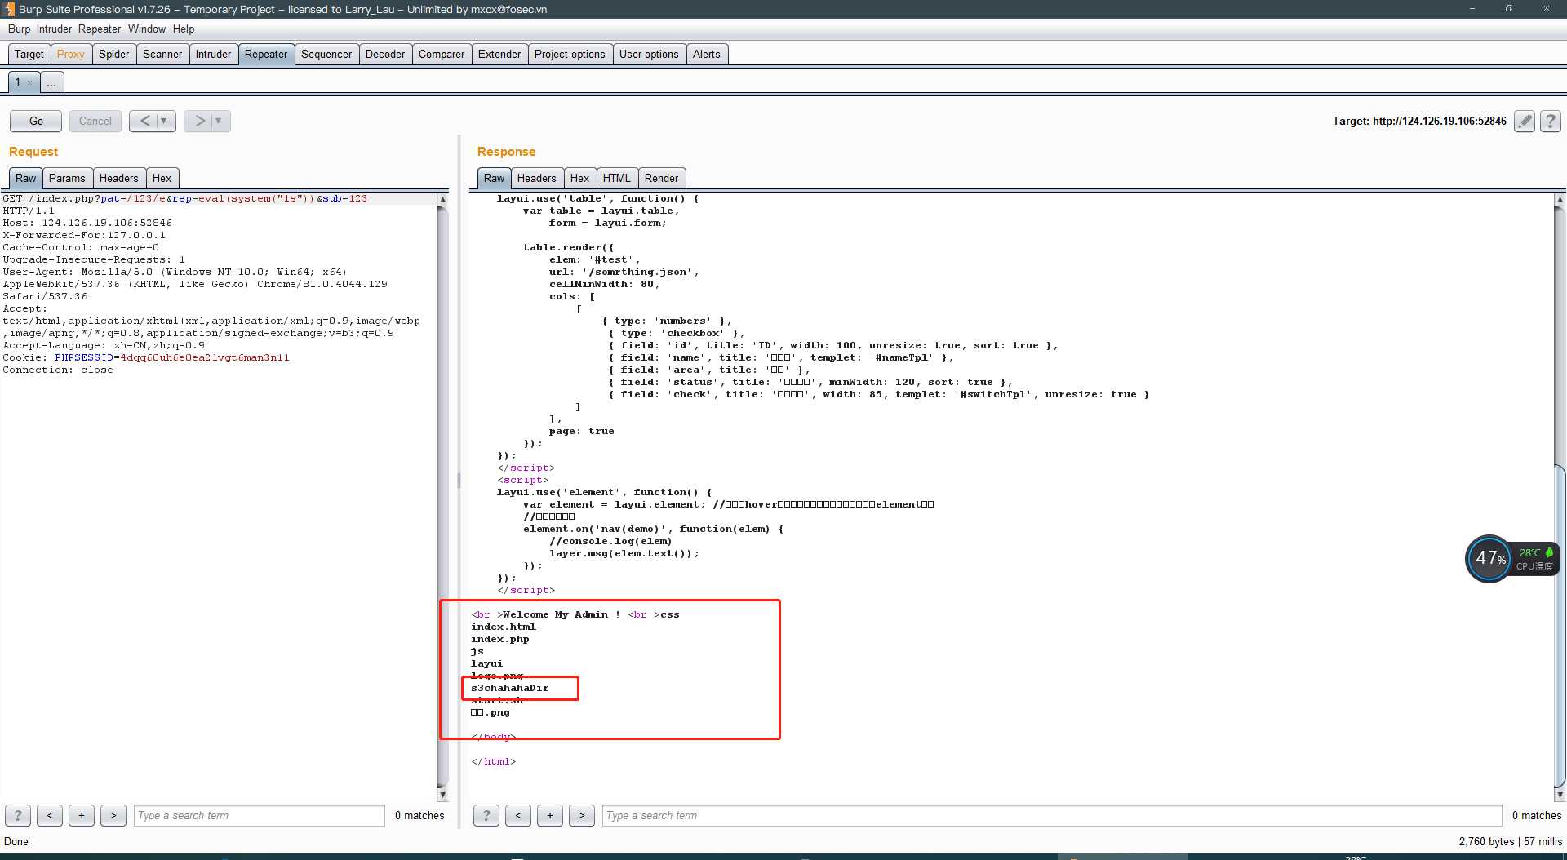Image resolution: width=1567 pixels, height=860 pixels.
Task: Switch to the Scanner tab
Action: 162,54
